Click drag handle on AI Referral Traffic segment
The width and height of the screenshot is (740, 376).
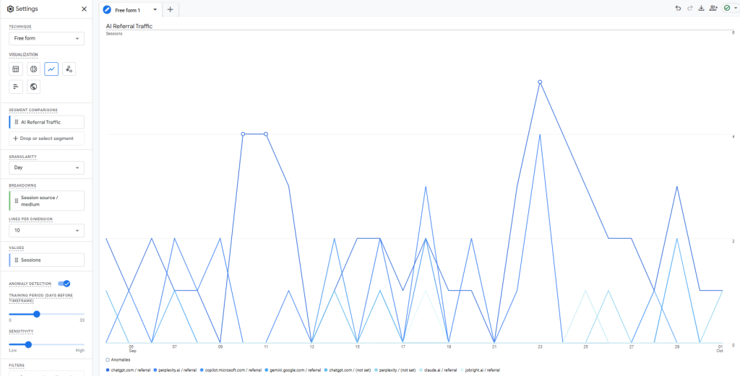point(17,122)
